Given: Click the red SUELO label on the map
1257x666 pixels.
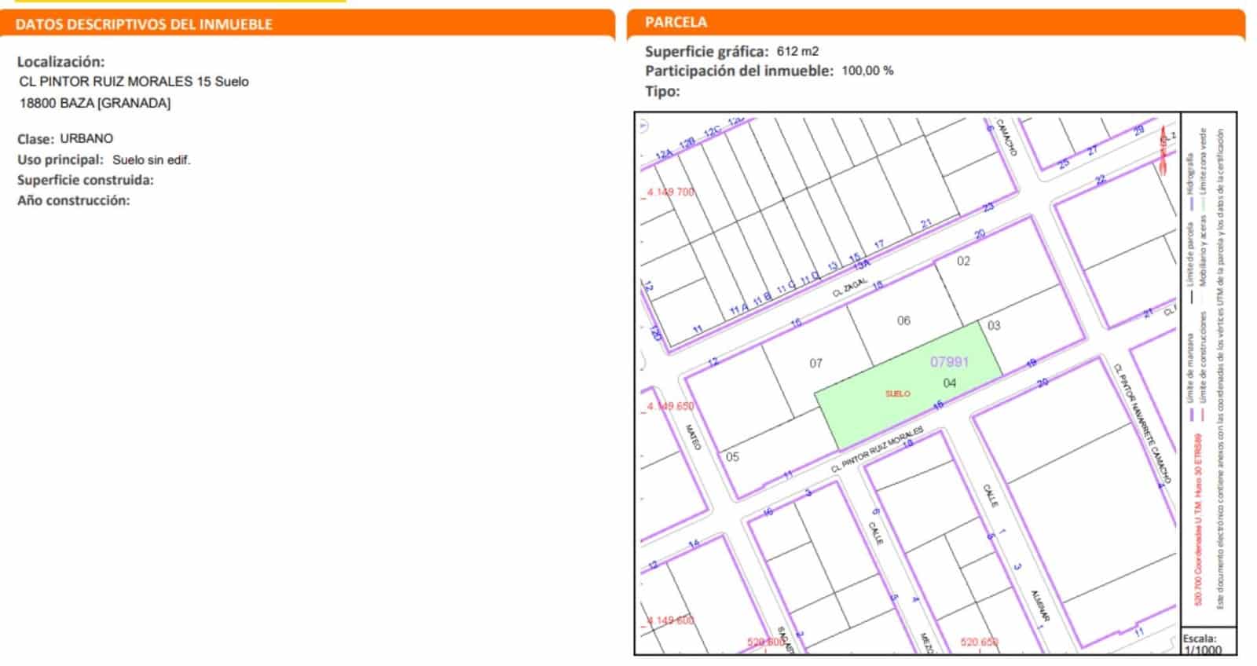Looking at the screenshot, I should tap(897, 393).
